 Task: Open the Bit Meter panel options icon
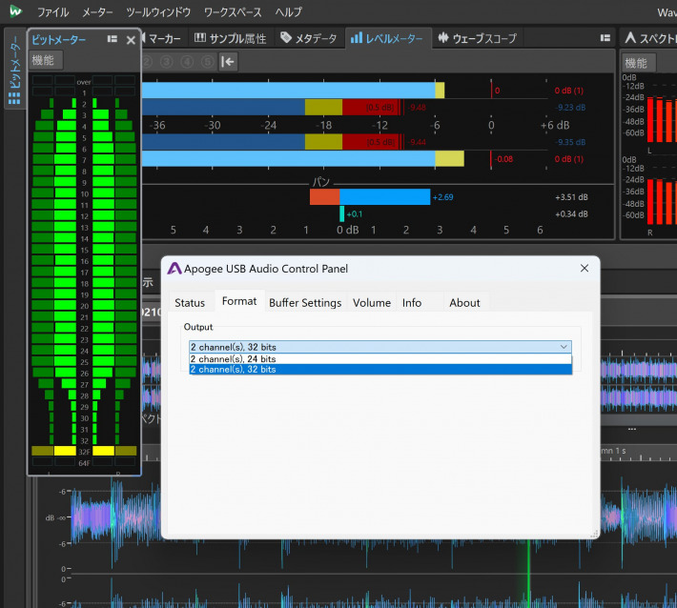pyautogui.click(x=113, y=39)
